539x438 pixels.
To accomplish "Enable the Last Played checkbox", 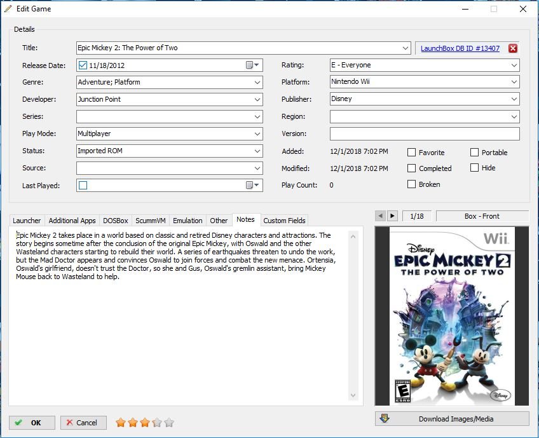I will pos(83,186).
